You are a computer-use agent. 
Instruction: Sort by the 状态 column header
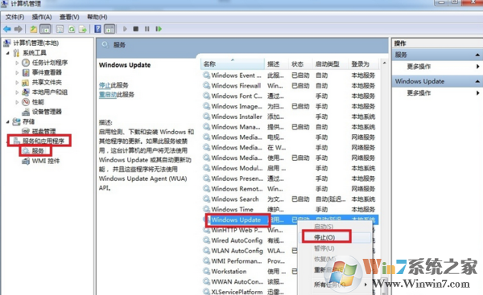point(300,64)
